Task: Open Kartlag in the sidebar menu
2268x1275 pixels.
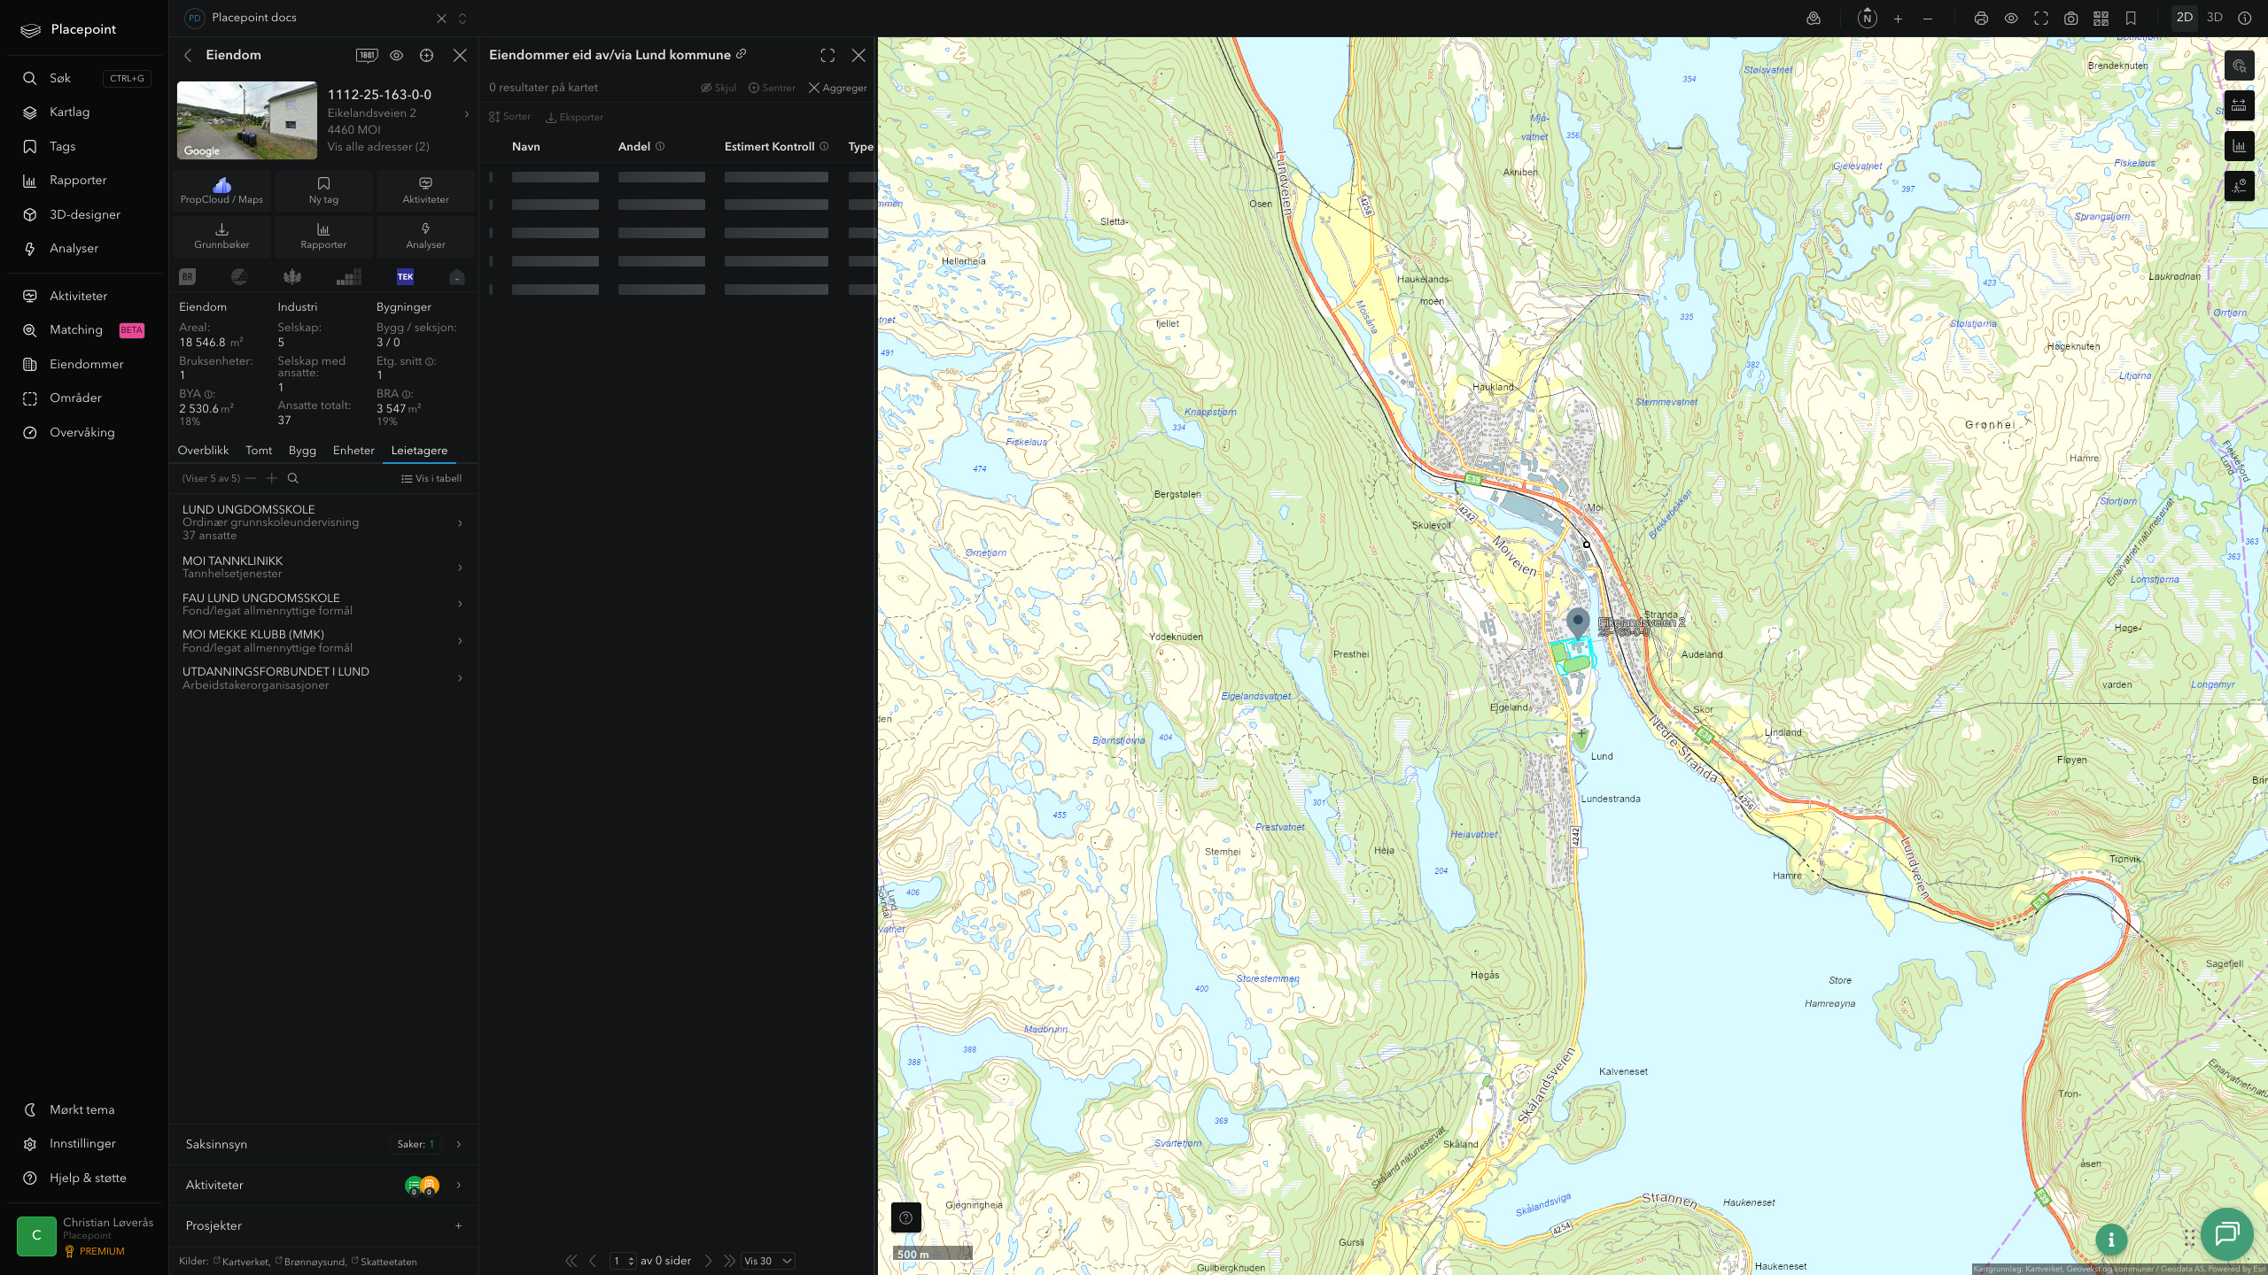Action: coord(69,112)
